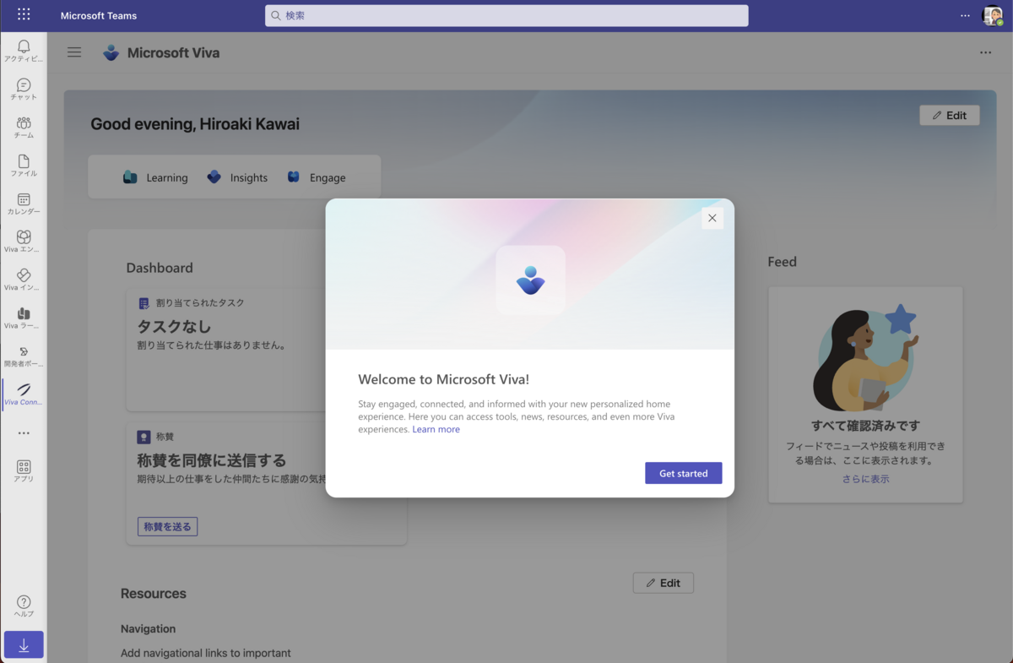Click Edit button in the greeting banner
Screen dimensions: 1013x663
point(950,116)
